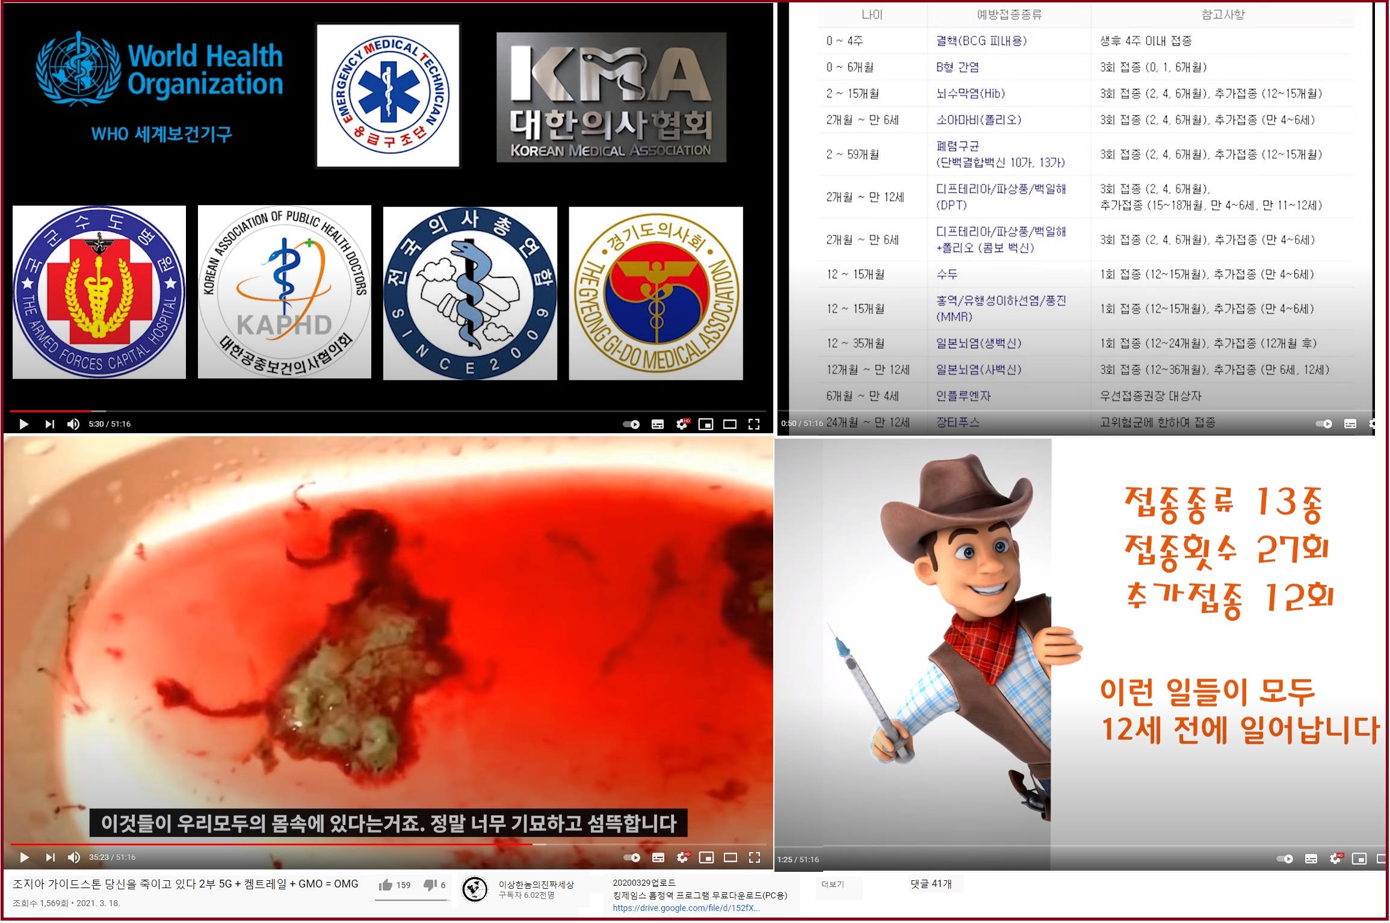Click the Emergency Medical Technician logo
Image resolution: width=1390 pixels, height=923 pixels.
click(x=389, y=96)
